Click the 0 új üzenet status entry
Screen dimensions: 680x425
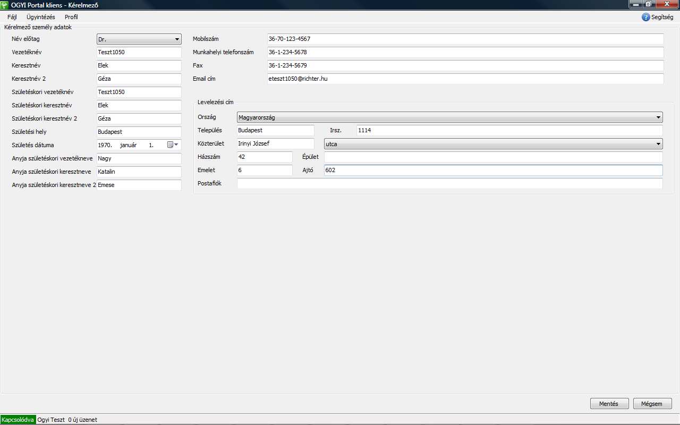83,420
